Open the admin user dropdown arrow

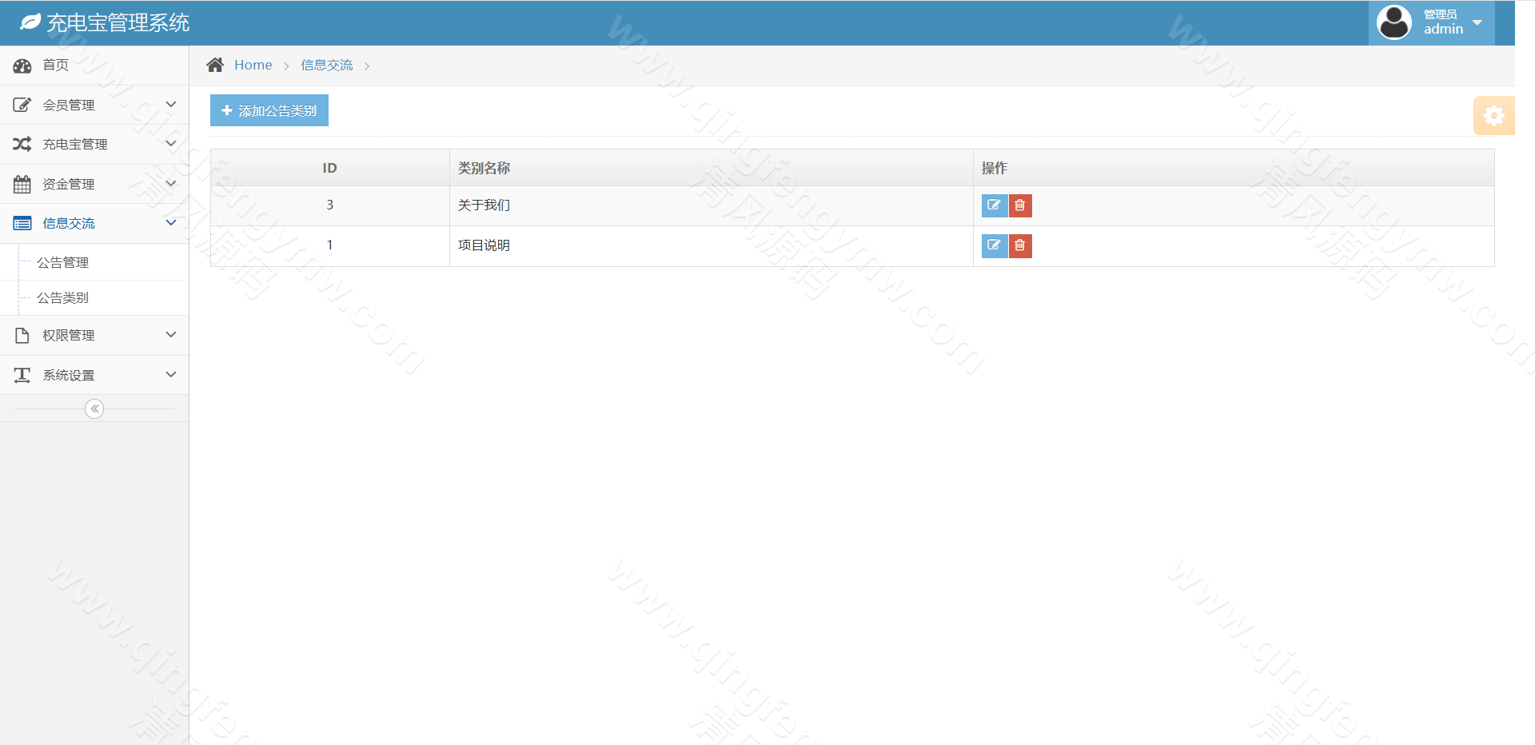[x=1477, y=22]
